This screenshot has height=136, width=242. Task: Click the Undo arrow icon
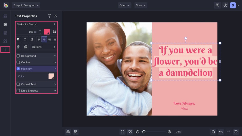(x=221, y=132)
